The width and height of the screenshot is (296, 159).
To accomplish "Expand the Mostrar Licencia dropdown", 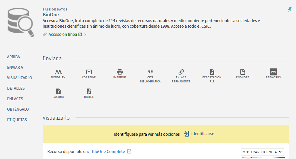I will (262, 152).
